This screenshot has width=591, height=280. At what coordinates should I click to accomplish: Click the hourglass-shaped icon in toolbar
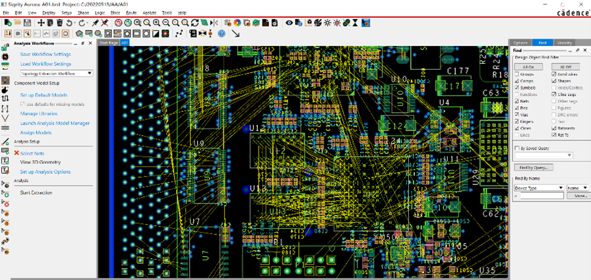(356, 22)
